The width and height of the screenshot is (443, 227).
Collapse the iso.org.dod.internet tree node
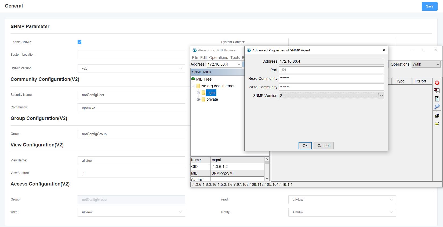tap(193, 86)
